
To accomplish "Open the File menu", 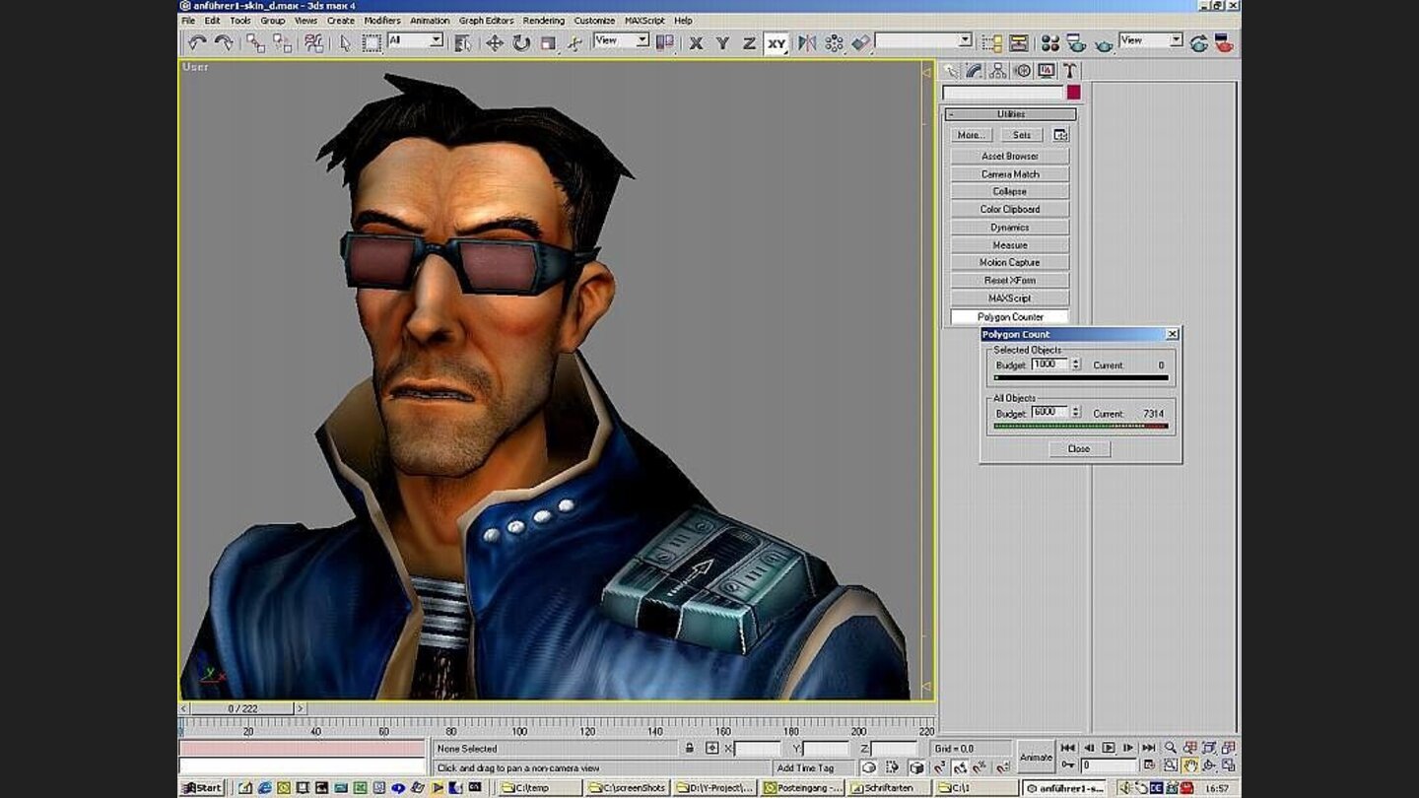I will [x=187, y=21].
